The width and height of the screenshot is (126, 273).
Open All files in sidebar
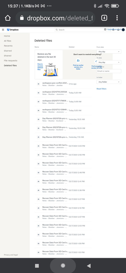[x=7, y=41]
